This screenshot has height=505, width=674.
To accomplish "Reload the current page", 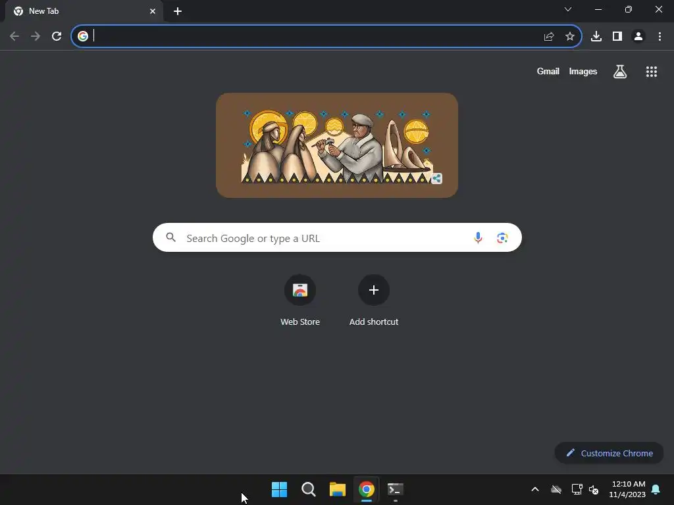I will tap(57, 36).
